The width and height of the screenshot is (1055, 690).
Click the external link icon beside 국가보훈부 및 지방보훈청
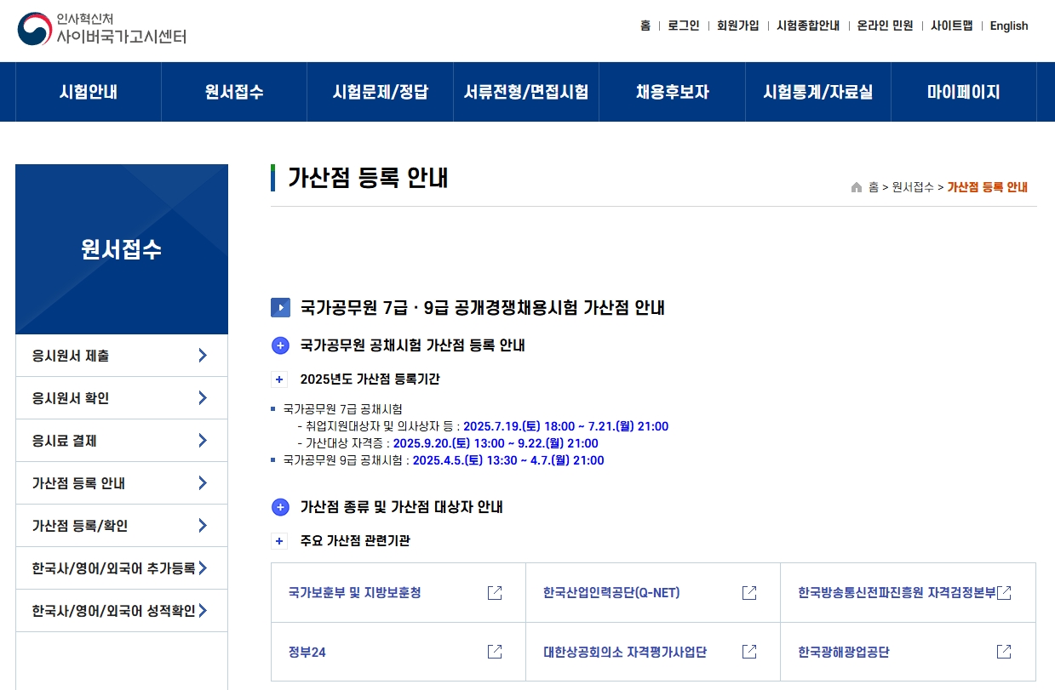[x=494, y=593]
